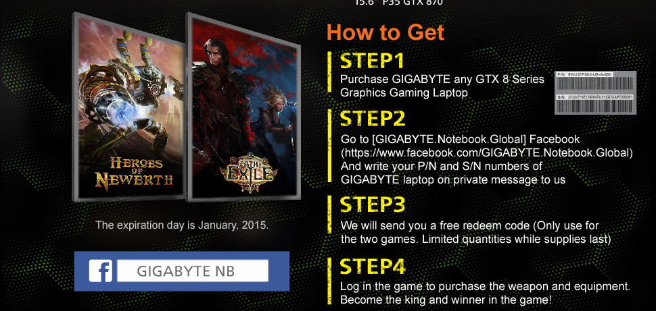The height and width of the screenshot is (311, 656).
Task: Click the Path of Exile logo
Action: point(248,176)
